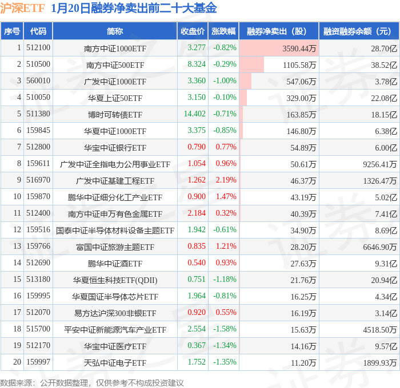400x388 pixels.
Task: Click code 513180
Action: (38, 279)
